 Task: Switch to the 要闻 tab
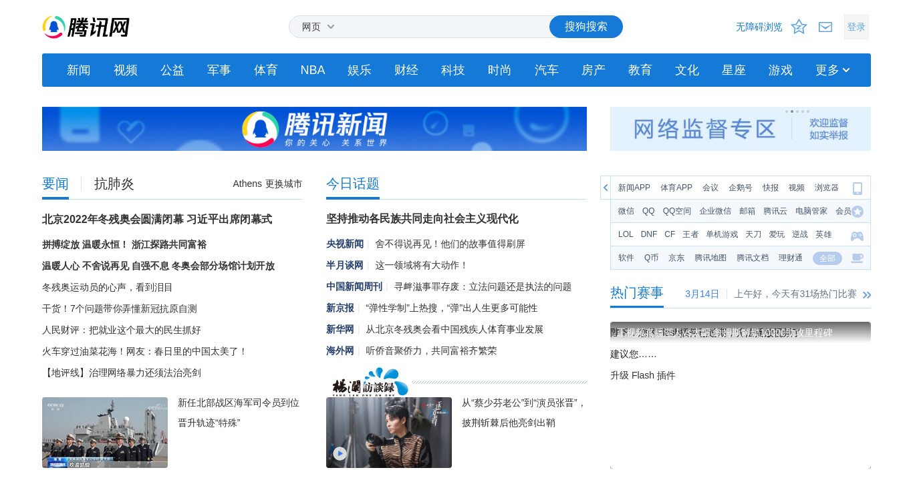click(x=55, y=184)
